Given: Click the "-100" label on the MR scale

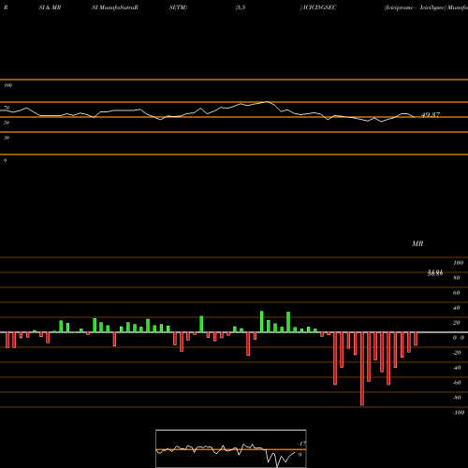Looking at the screenshot, I should pyautogui.click(x=459, y=413).
